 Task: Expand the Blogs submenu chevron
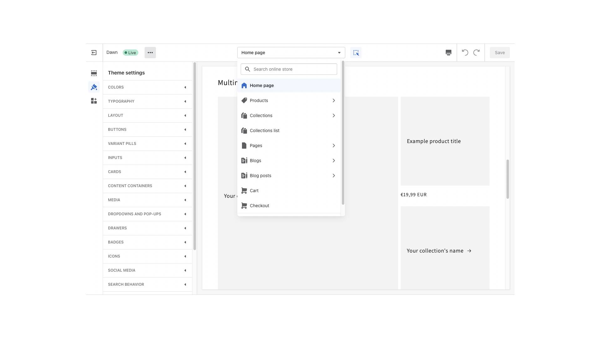pos(334,161)
